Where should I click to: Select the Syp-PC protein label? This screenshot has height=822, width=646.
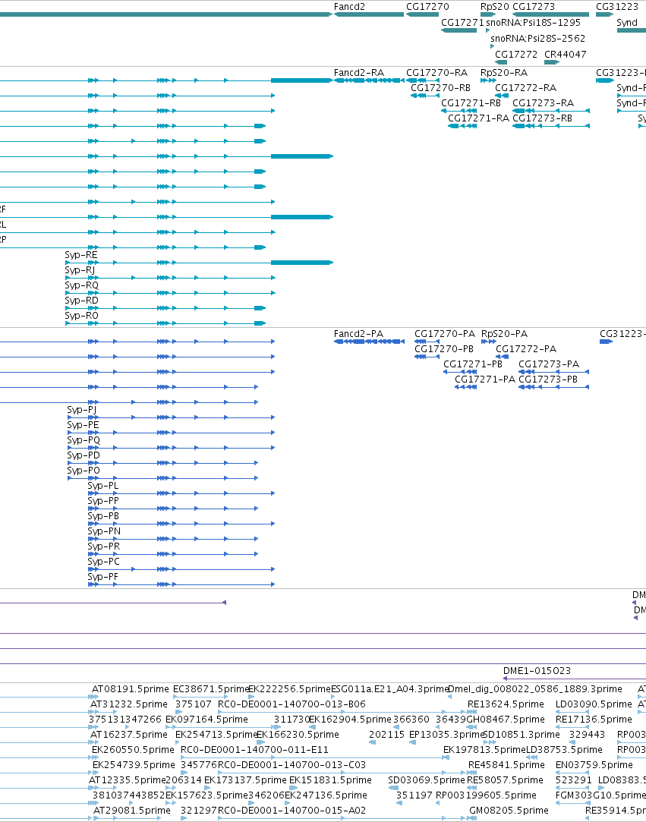[x=104, y=562]
